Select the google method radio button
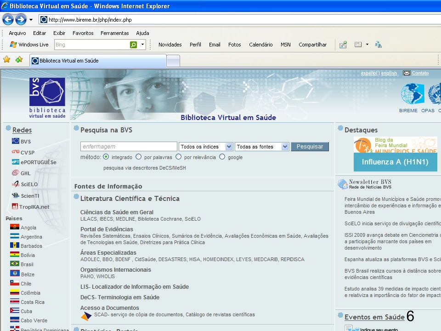Image resolution: width=441 pixels, height=331 pixels. click(222, 156)
